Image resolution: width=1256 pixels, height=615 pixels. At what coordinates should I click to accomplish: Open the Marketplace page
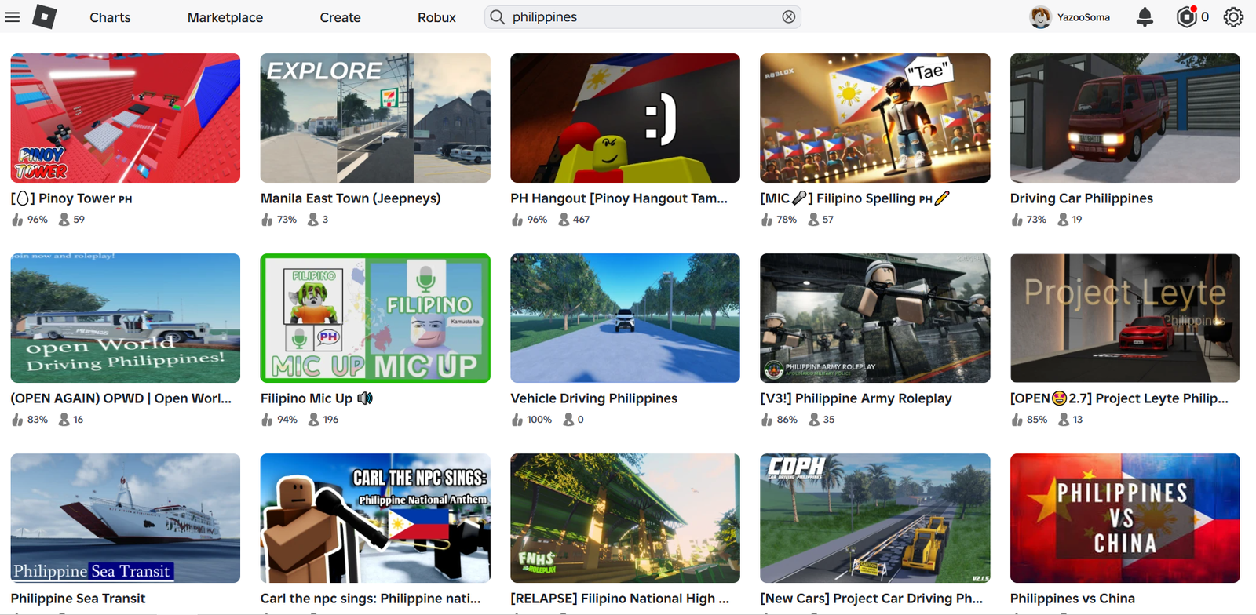tap(225, 17)
